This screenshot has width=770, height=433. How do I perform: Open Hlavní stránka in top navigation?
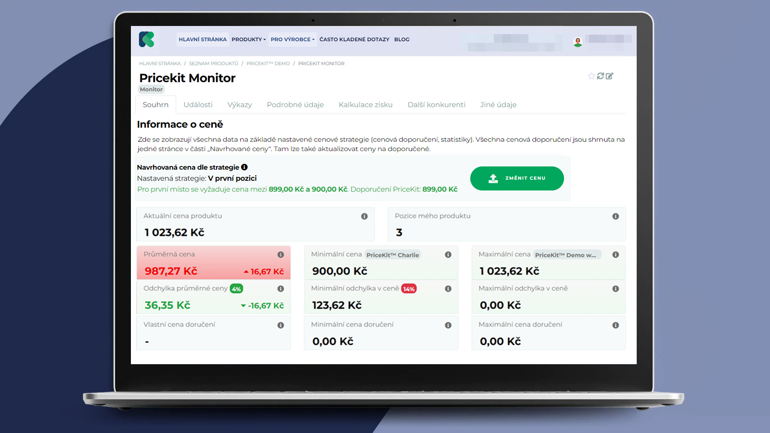pyautogui.click(x=203, y=39)
